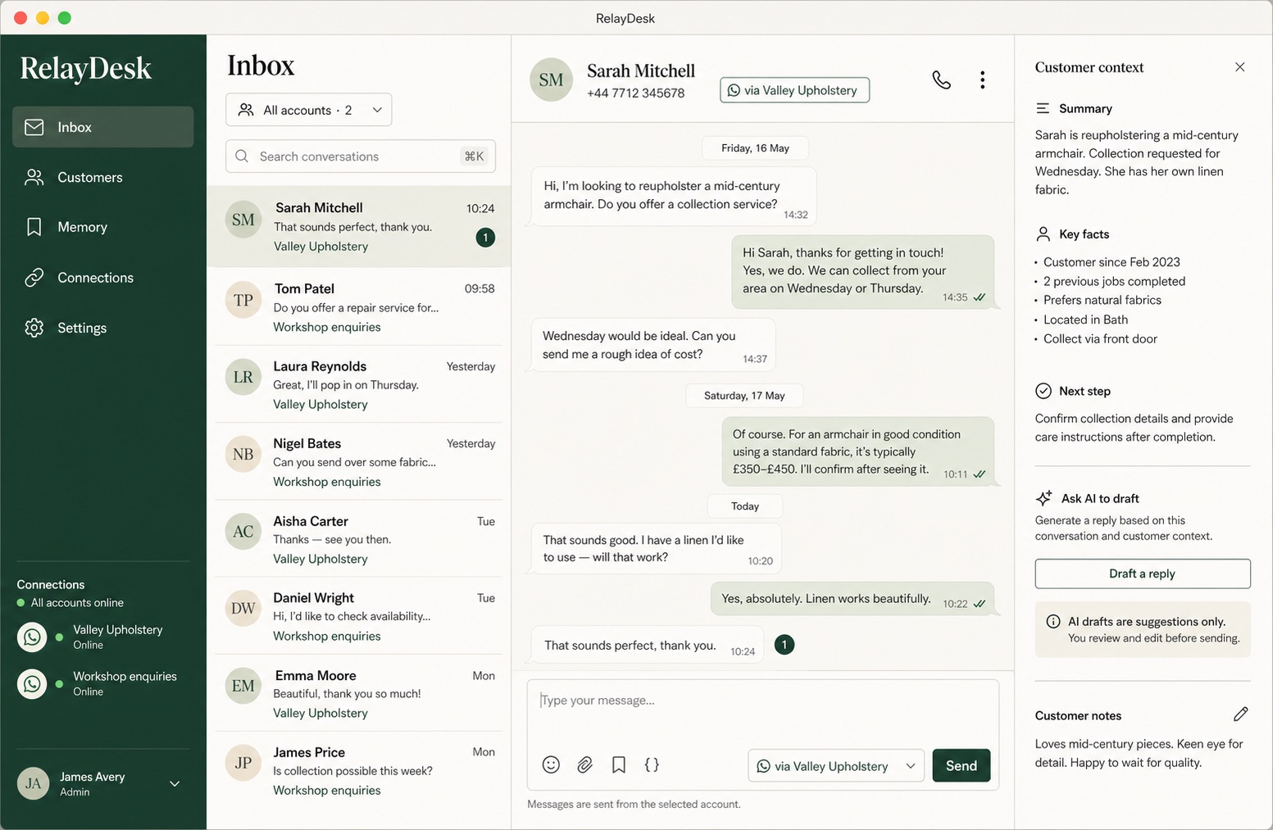Screen dimensions: 1273x830
Task: Click the 'Collect via front door' key fact
Action: coord(1100,338)
